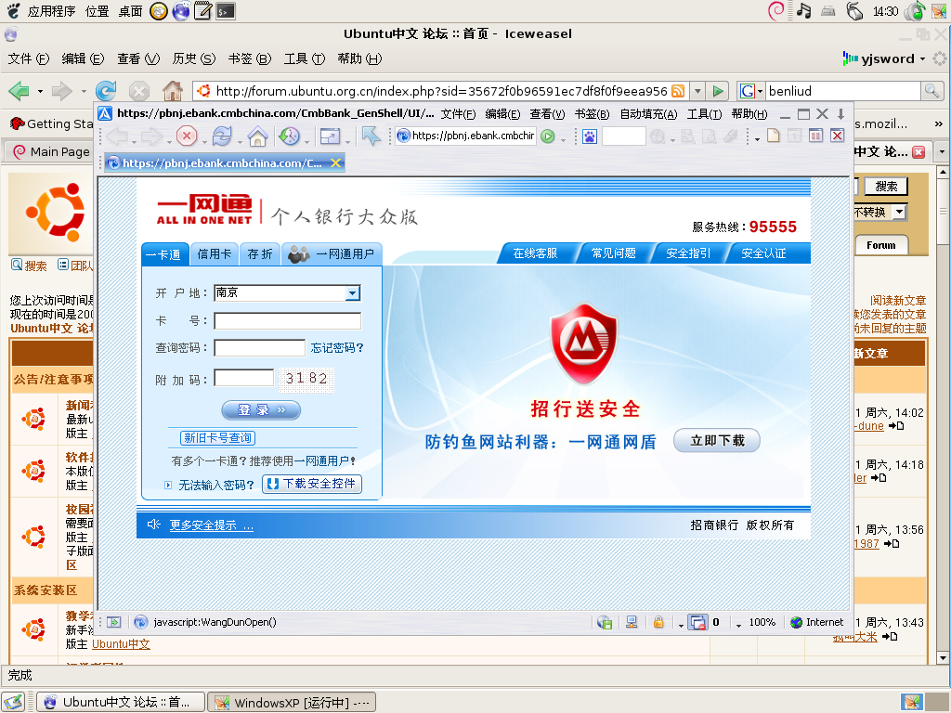Click the full-screen window icon in inner toolbar
Screen dimensions: 951x713
(x=330, y=136)
